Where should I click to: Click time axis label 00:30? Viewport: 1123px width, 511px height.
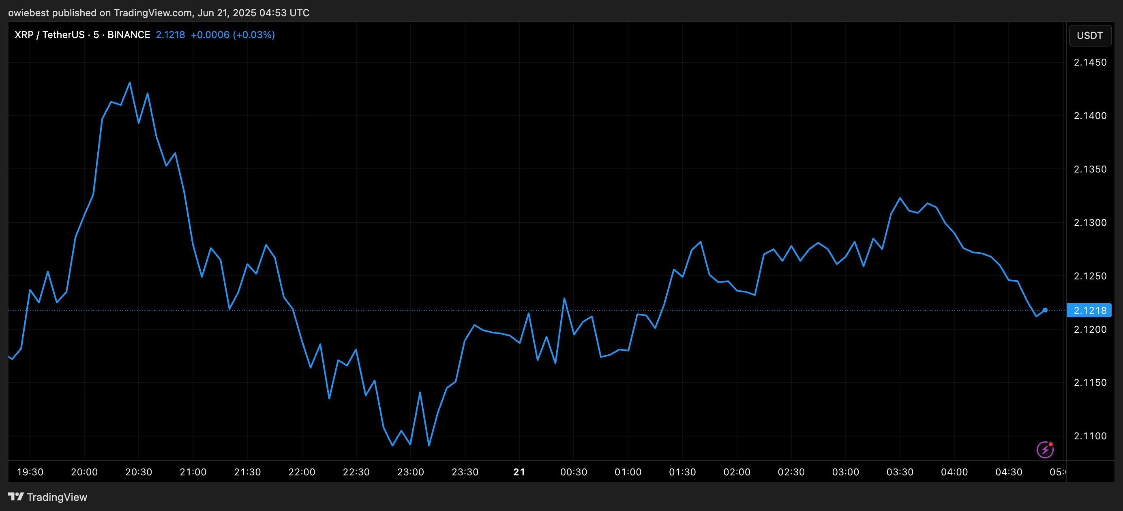574,472
